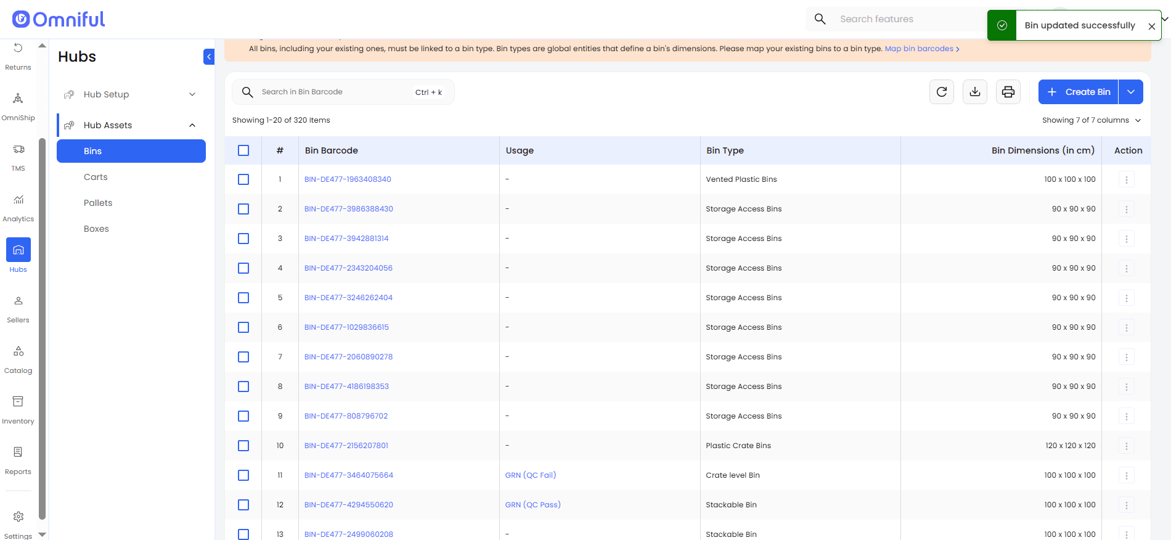Collapse the Hubs side panel
Viewport: 1171px width, 540px height.
point(209,57)
